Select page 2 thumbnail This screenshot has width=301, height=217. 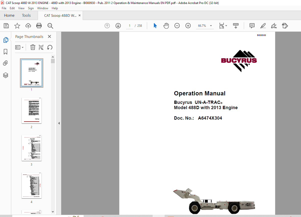tap(31, 111)
